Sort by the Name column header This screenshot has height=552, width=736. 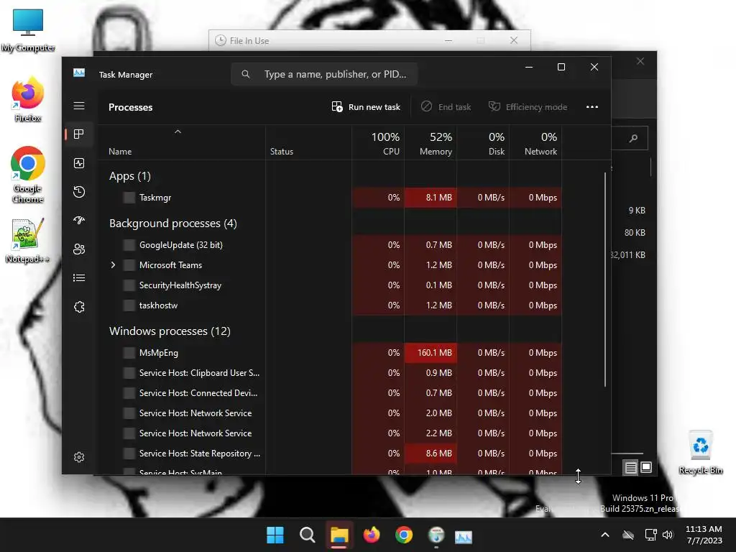click(181, 143)
